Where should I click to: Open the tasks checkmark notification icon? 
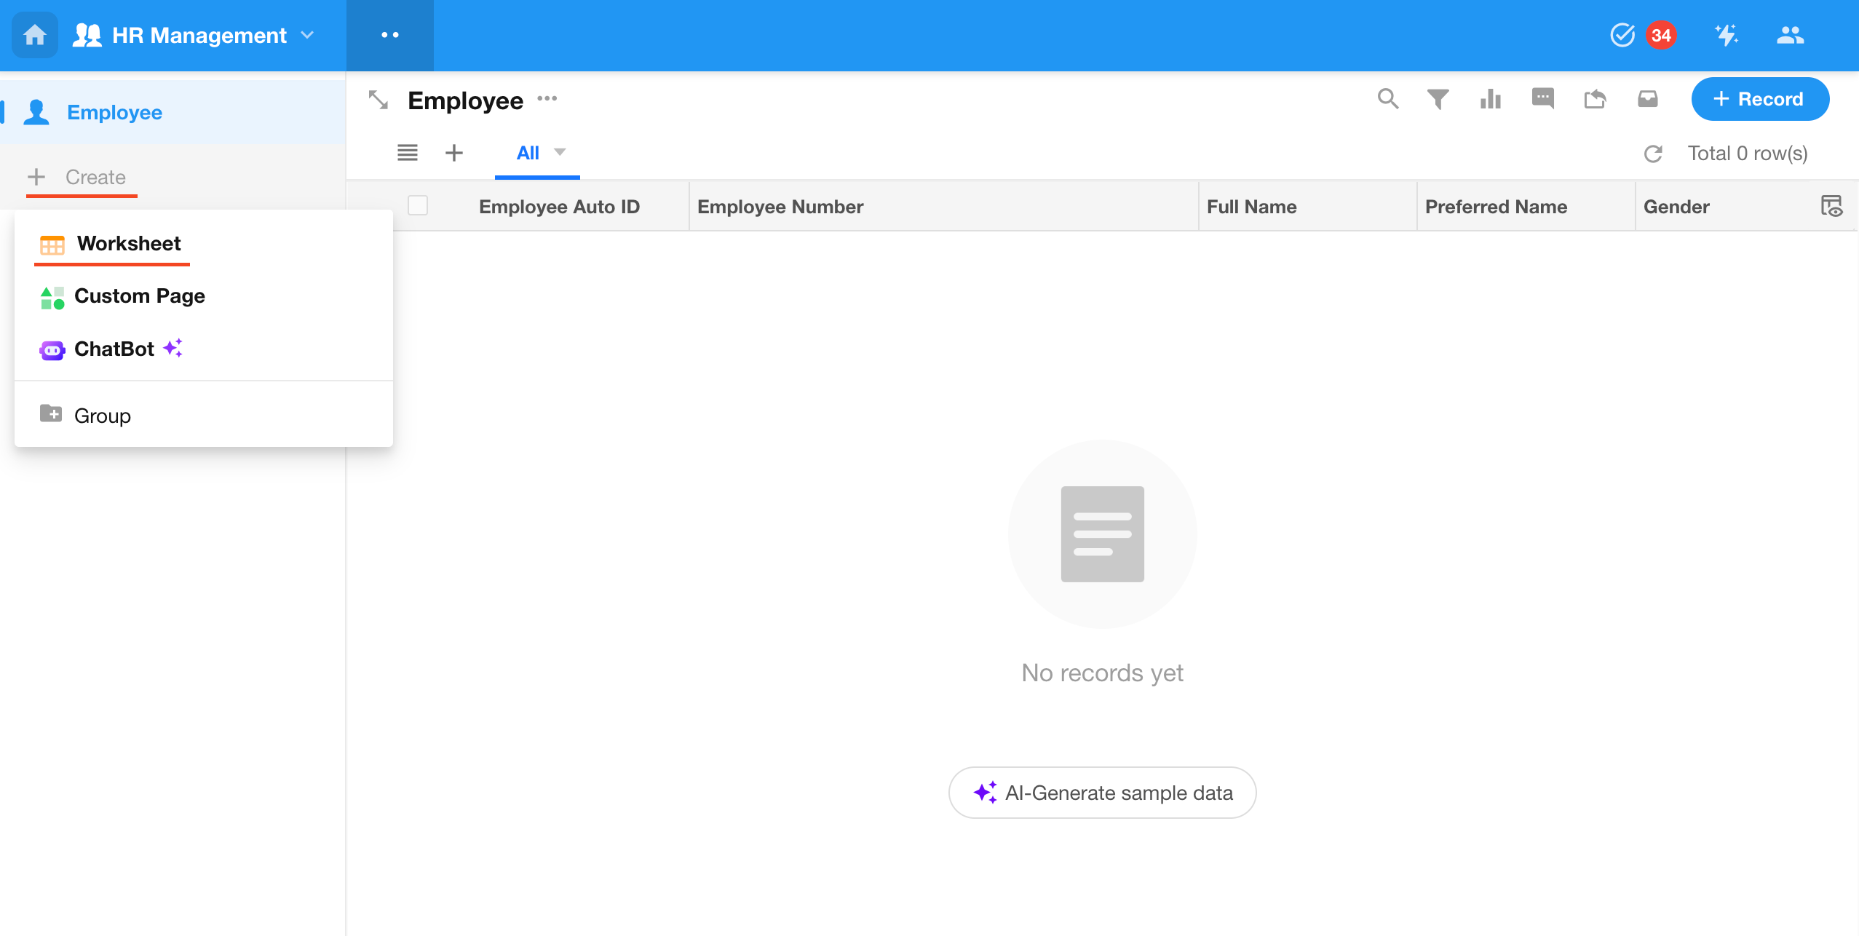coord(1622,35)
